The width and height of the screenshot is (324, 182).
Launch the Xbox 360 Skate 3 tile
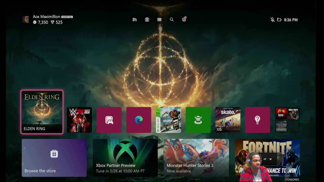tap(169, 120)
